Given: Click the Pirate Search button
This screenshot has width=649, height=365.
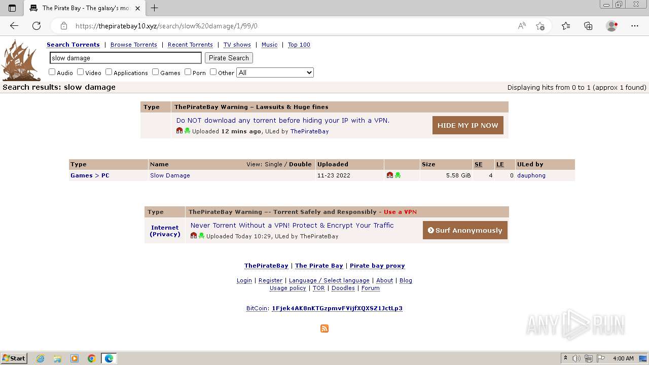Looking at the screenshot, I should [x=229, y=58].
